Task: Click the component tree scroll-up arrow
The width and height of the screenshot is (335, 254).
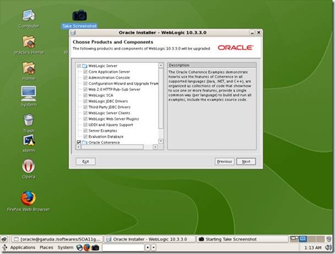Action: [161, 65]
